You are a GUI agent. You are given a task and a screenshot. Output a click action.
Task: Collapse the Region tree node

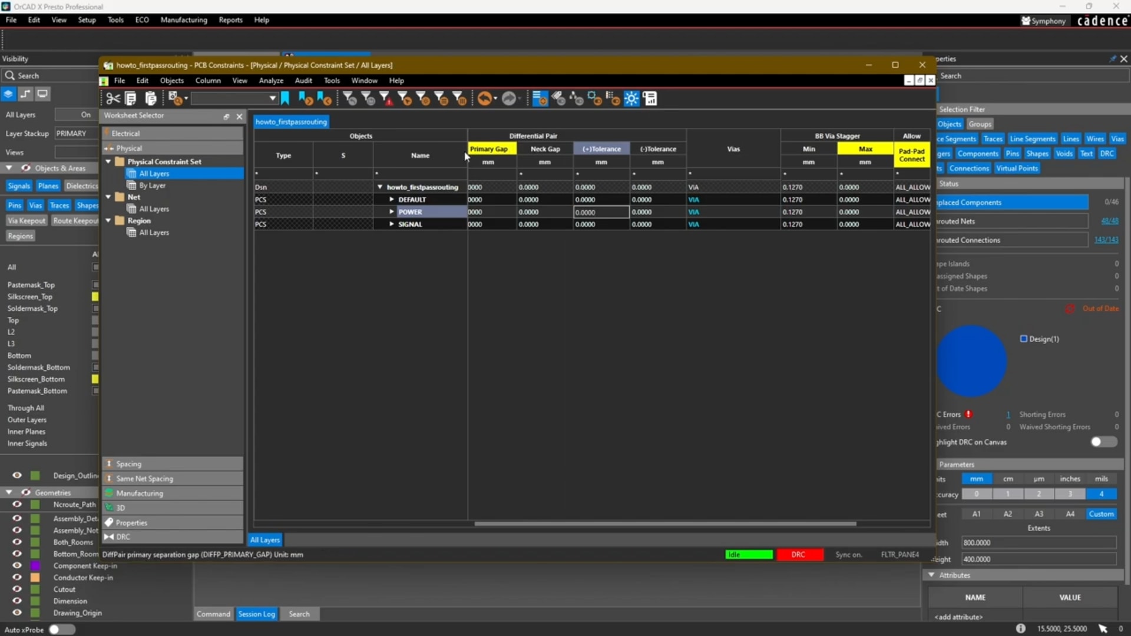point(108,220)
